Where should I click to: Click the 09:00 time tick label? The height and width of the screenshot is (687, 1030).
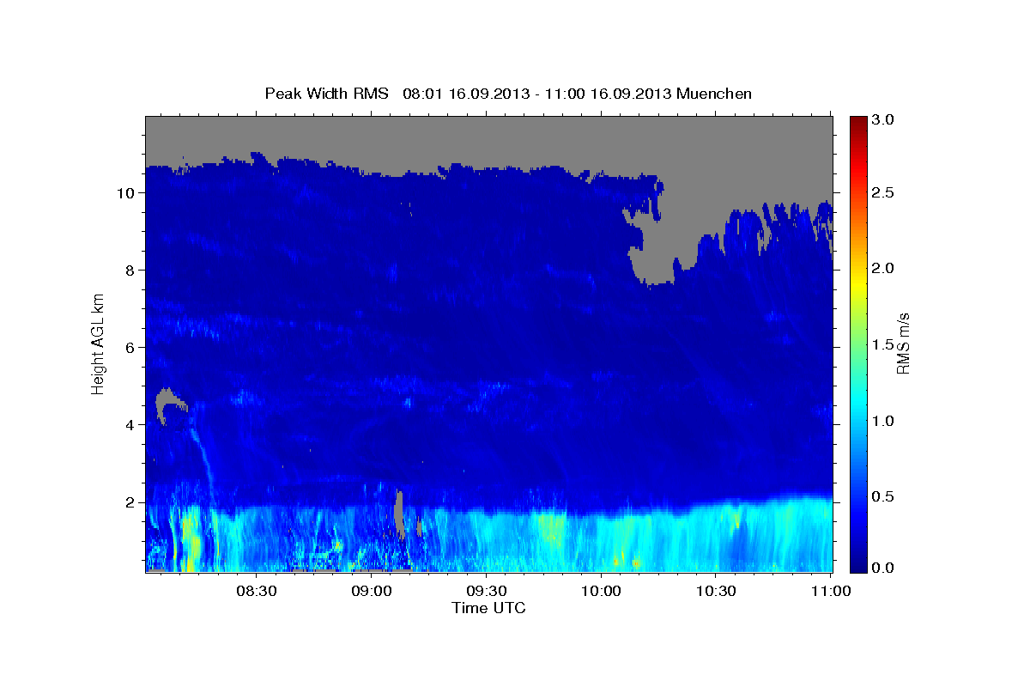(372, 592)
